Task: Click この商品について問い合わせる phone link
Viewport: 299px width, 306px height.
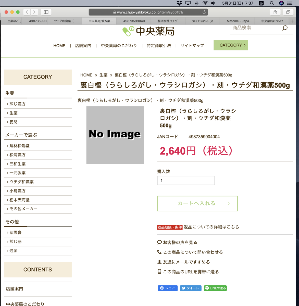Action: click(190, 252)
